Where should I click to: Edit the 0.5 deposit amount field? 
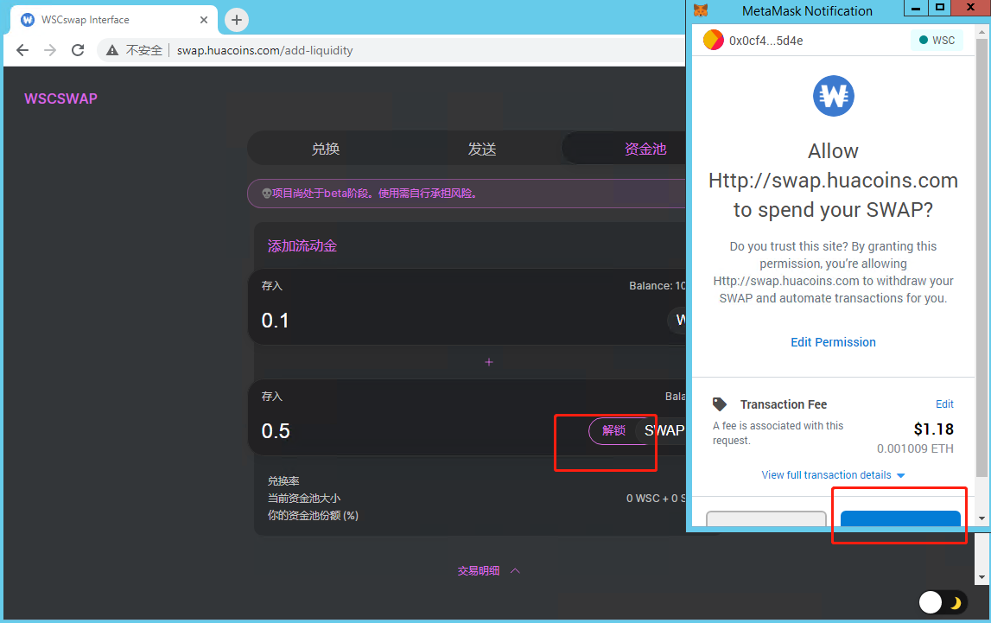pyautogui.click(x=276, y=431)
